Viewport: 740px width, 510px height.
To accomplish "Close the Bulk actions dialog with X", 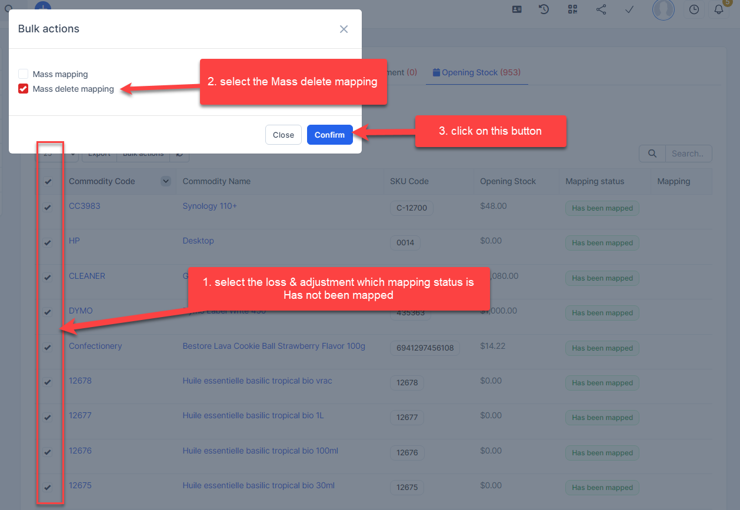I will [x=344, y=29].
